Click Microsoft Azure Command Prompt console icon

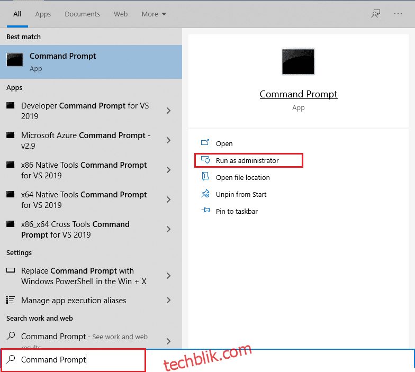pos(11,135)
